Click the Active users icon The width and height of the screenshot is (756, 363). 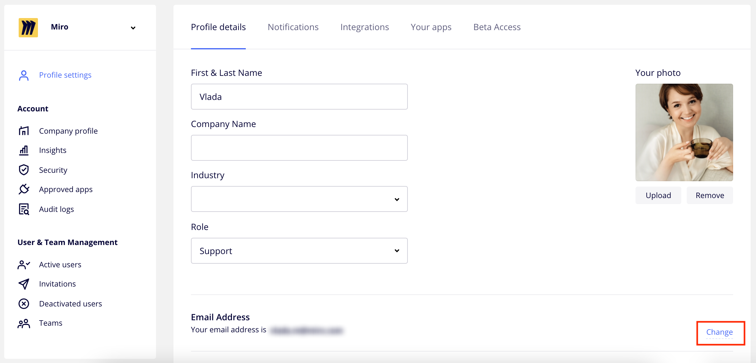pyautogui.click(x=24, y=265)
